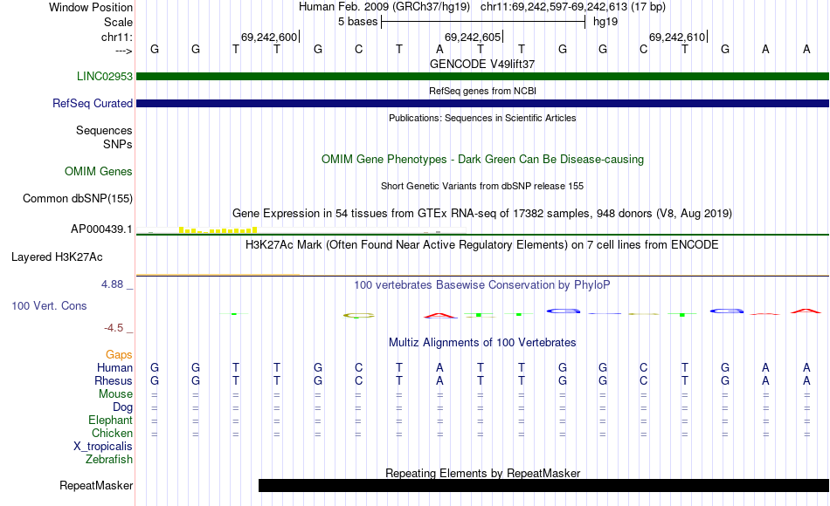Select the Mouse alignment row label

(x=115, y=394)
